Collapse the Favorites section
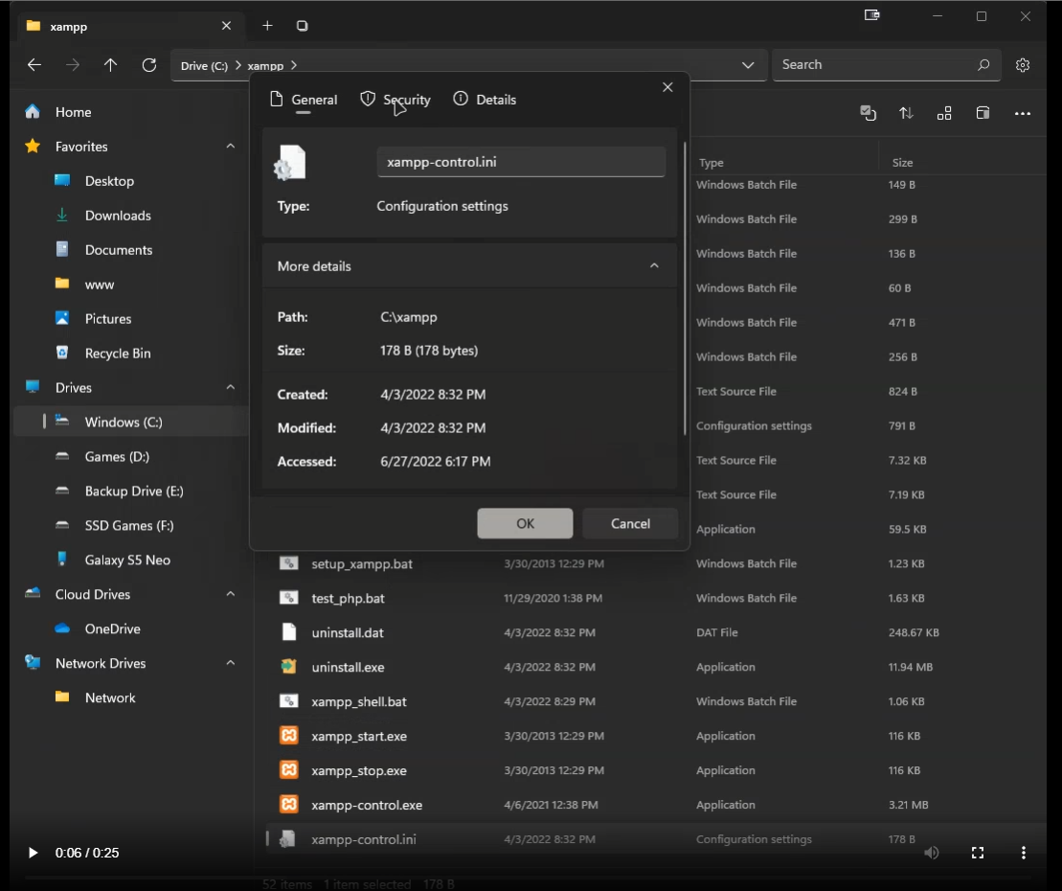1062x891 pixels. pos(230,147)
